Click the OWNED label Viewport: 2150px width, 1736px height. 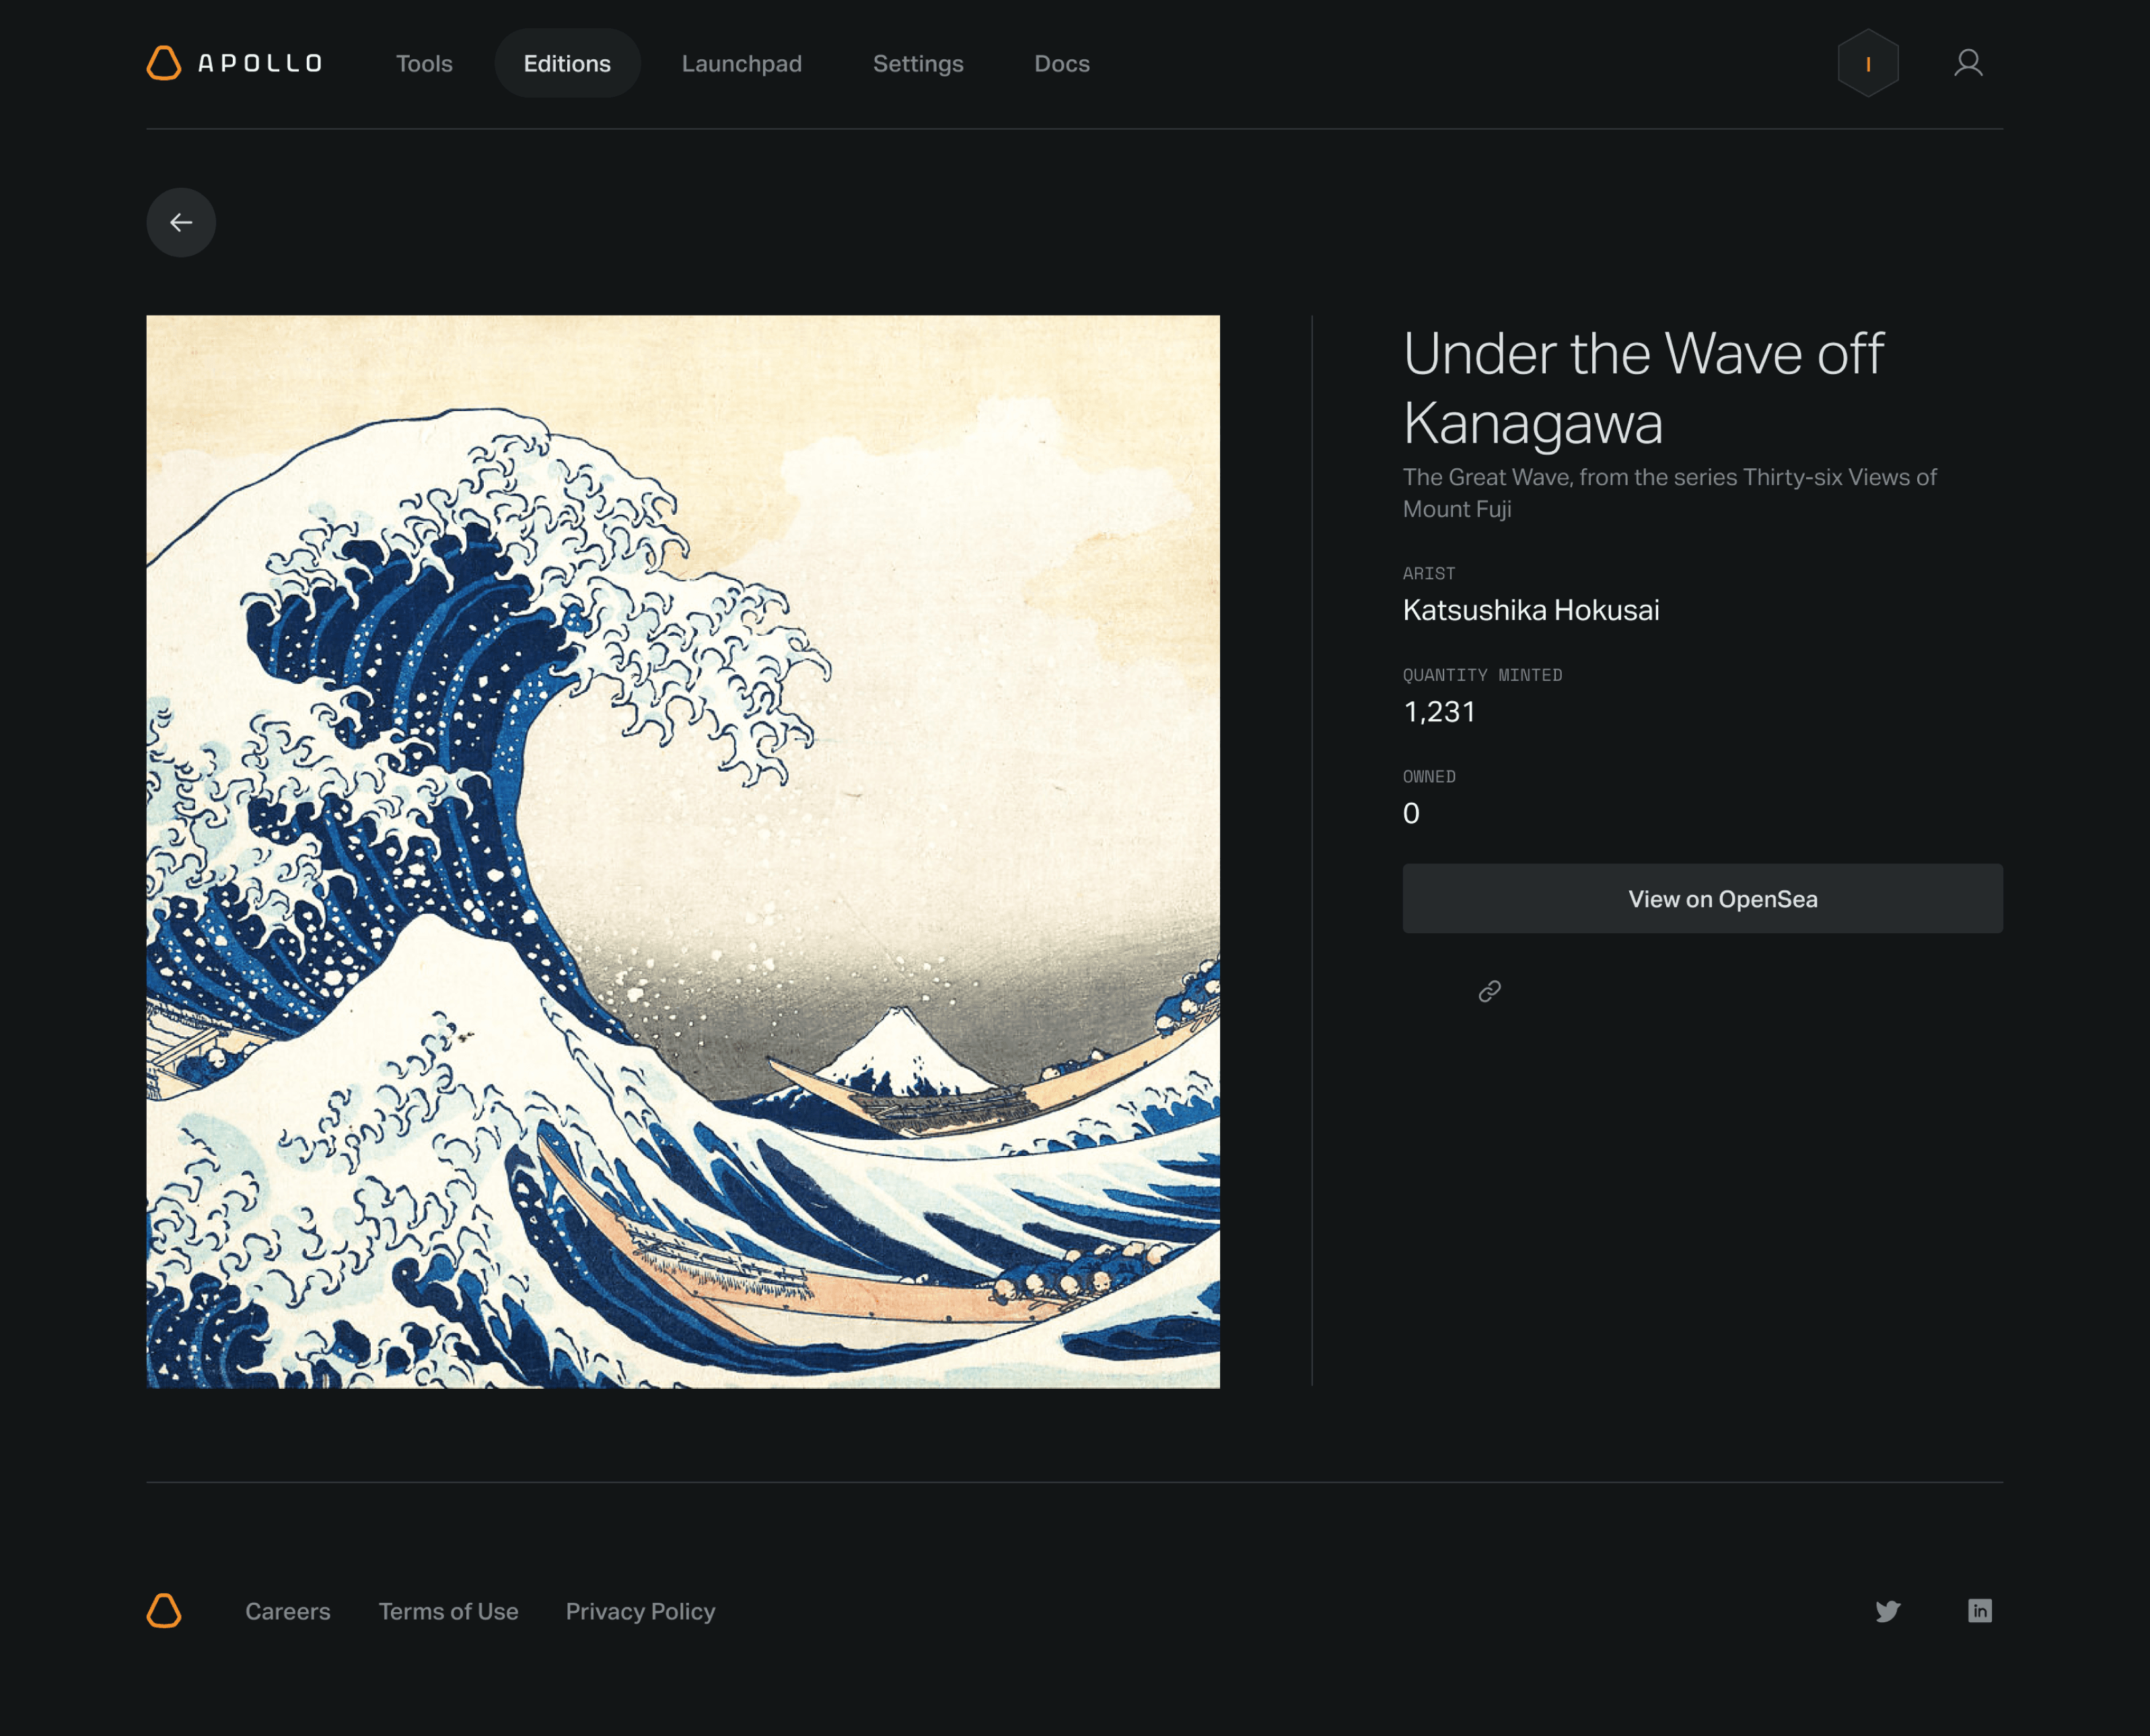point(1429,776)
